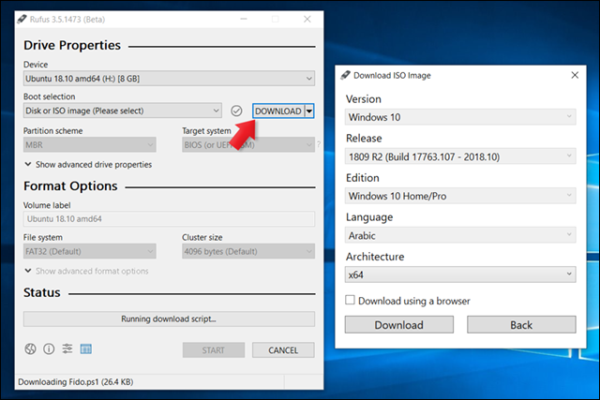
Task: Click the START button
Action: (x=214, y=350)
